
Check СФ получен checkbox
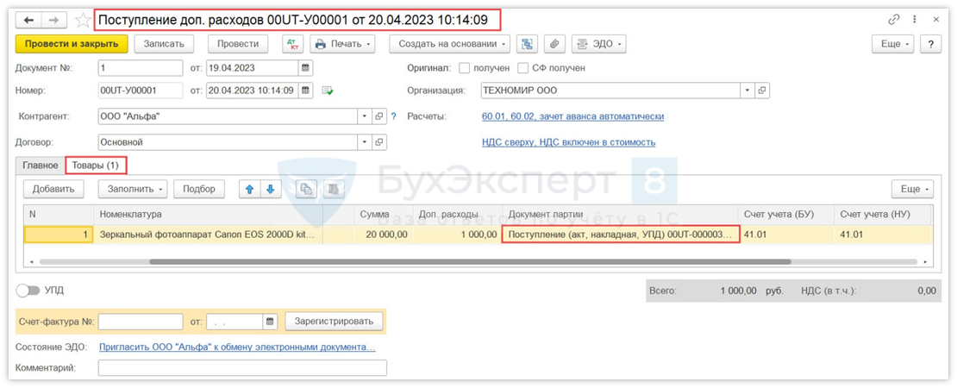[x=523, y=68]
